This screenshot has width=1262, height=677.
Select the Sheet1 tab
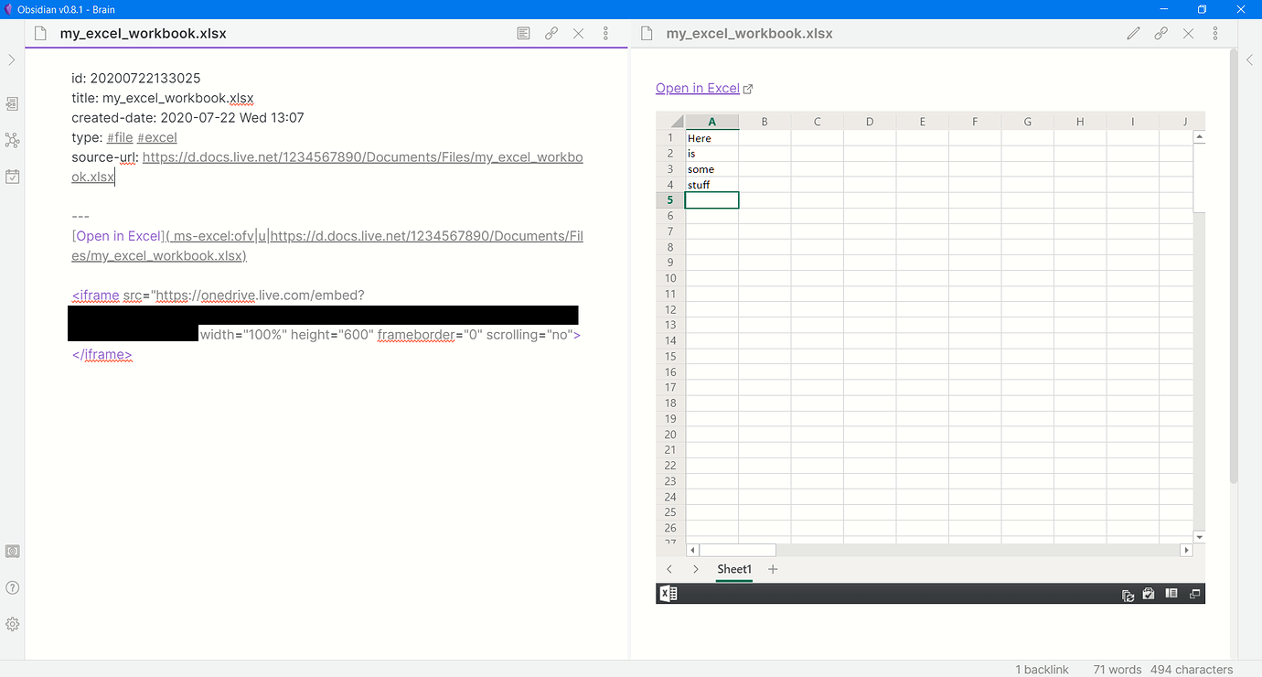point(733,569)
